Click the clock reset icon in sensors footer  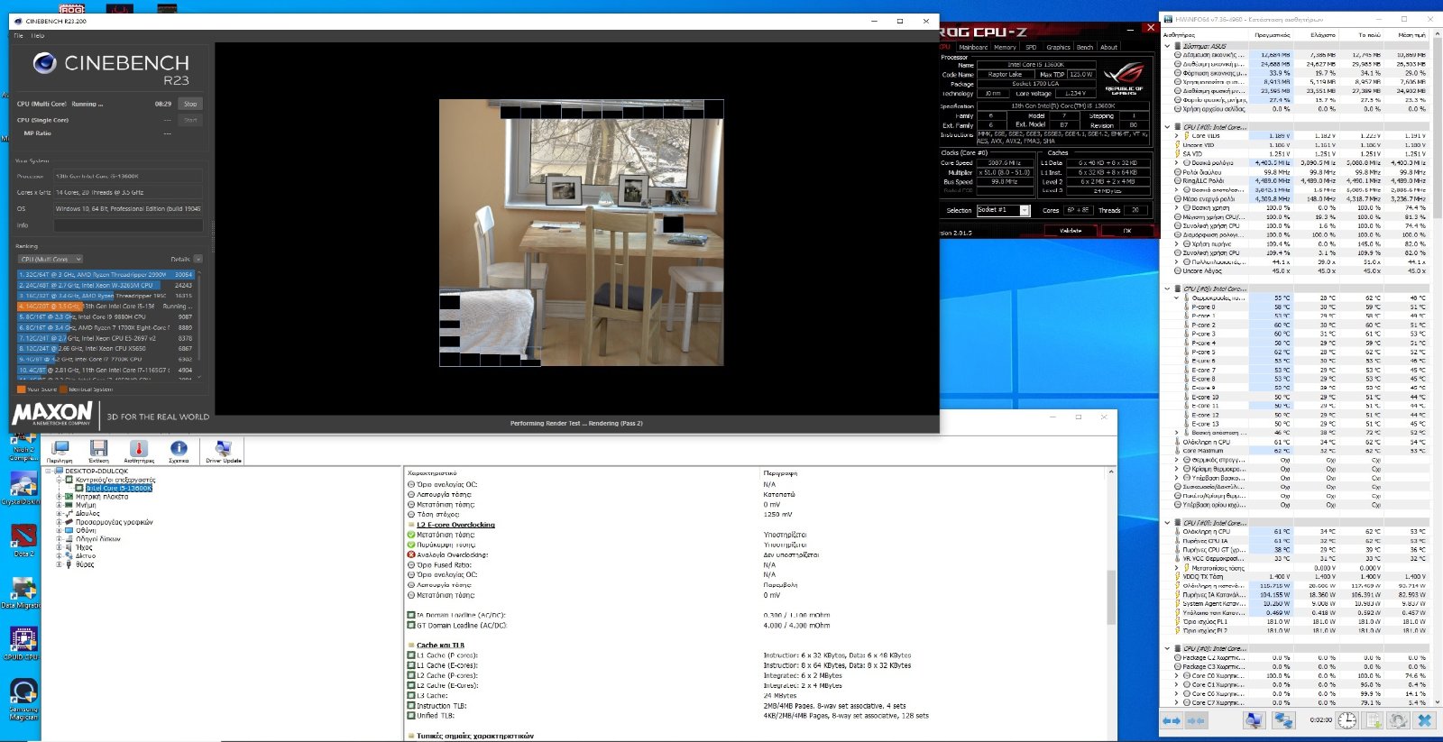[1346, 720]
